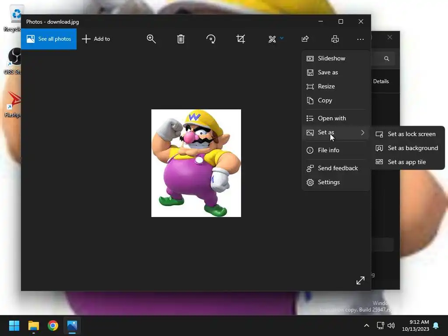The height and width of the screenshot is (336, 448).
Task: Select the Recycle Bin desktop icon
Action: tap(12, 18)
